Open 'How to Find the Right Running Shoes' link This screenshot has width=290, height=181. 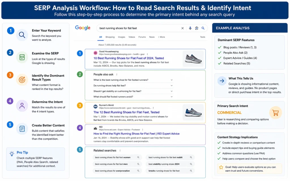coord(136,134)
